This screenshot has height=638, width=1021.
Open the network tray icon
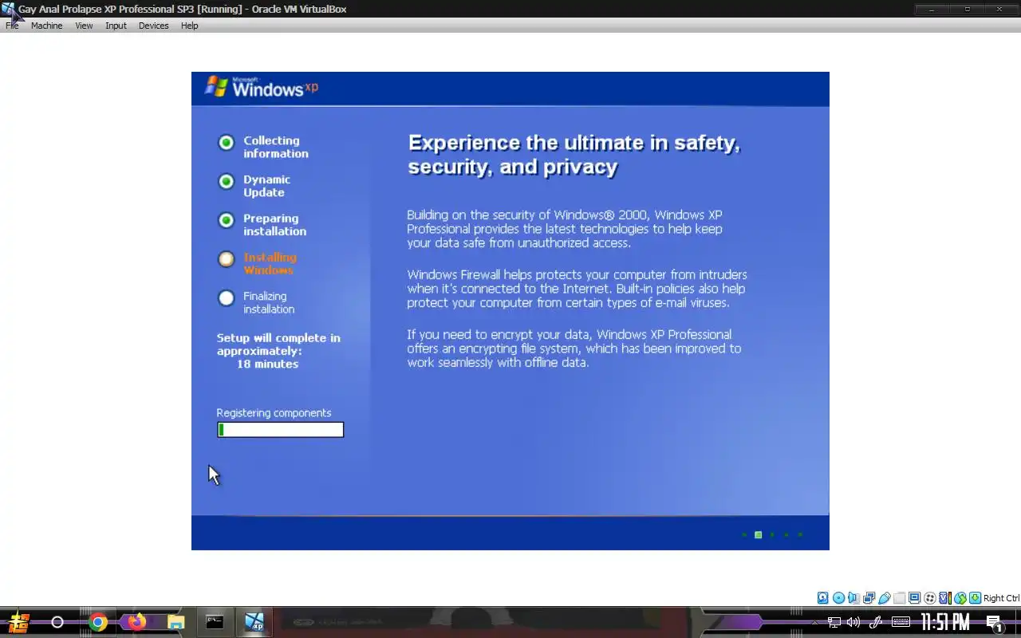834,622
